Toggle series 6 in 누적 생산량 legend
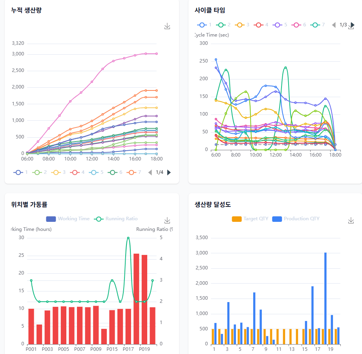This screenshot has height=354, width=362. pyautogui.click(x=115, y=172)
